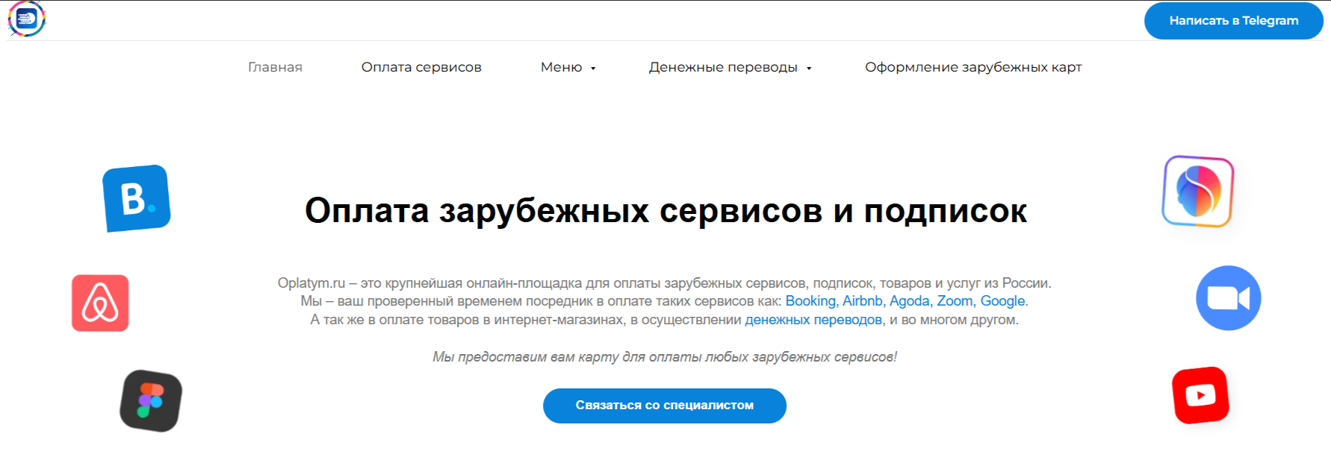Click the Booking.com B icon
The height and width of the screenshot is (451, 1331).
pyautogui.click(x=137, y=198)
